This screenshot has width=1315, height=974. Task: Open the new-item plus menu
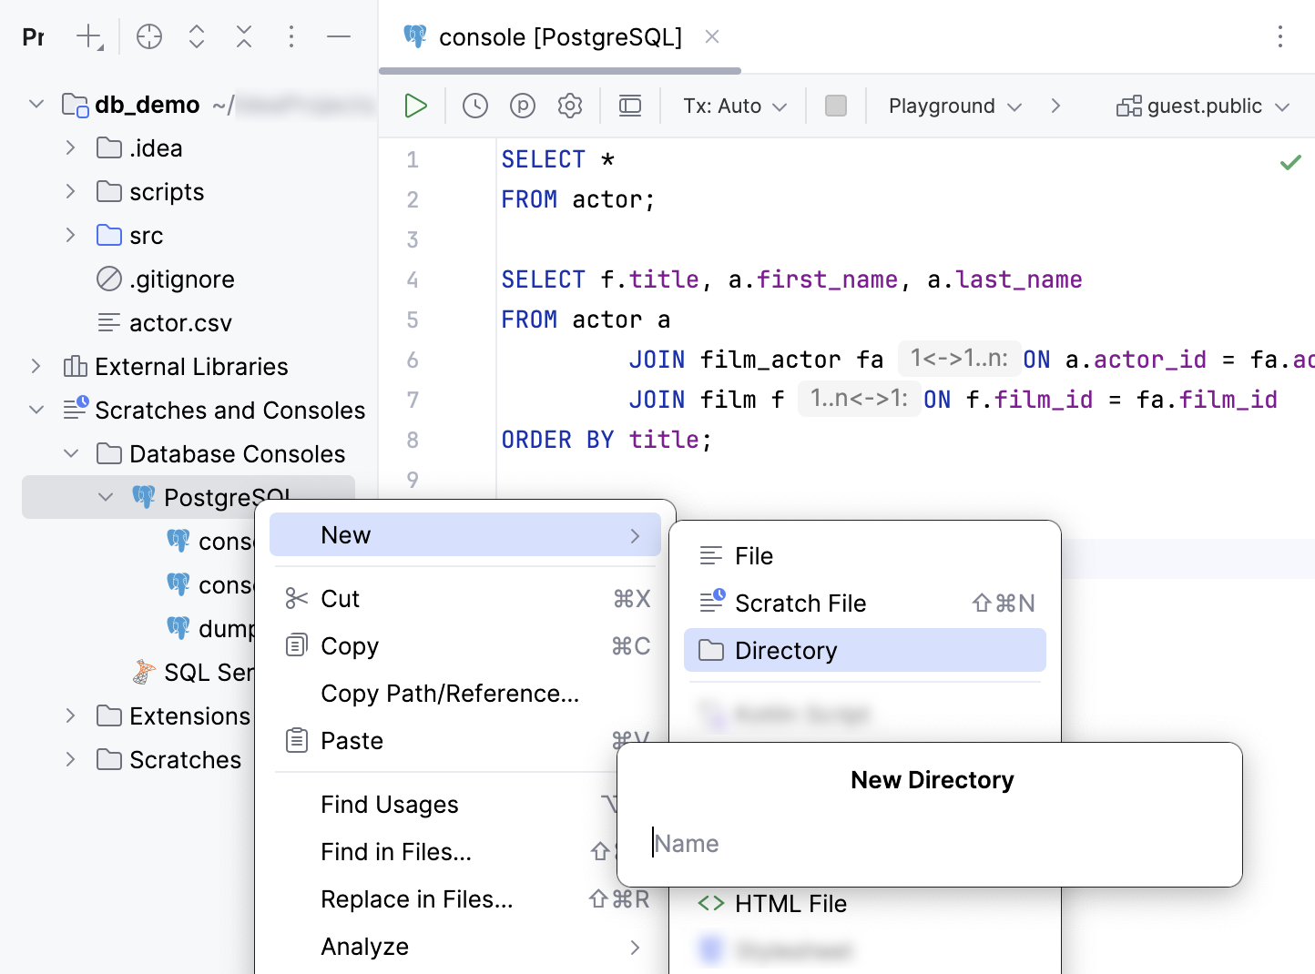click(88, 36)
